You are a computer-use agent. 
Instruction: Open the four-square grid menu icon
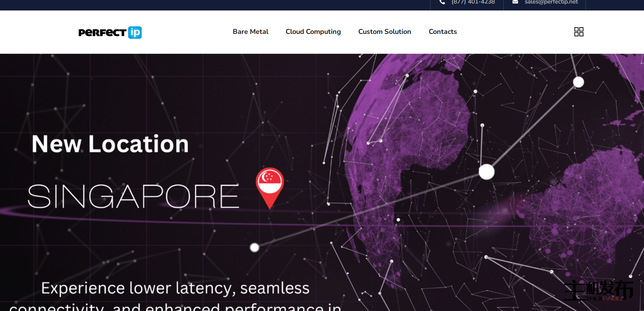point(579,32)
